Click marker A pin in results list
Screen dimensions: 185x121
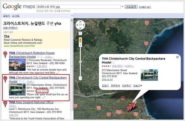coord(5,54)
